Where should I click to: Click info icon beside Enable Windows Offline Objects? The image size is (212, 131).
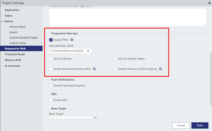pyautogui.click(x=160, y=69)
